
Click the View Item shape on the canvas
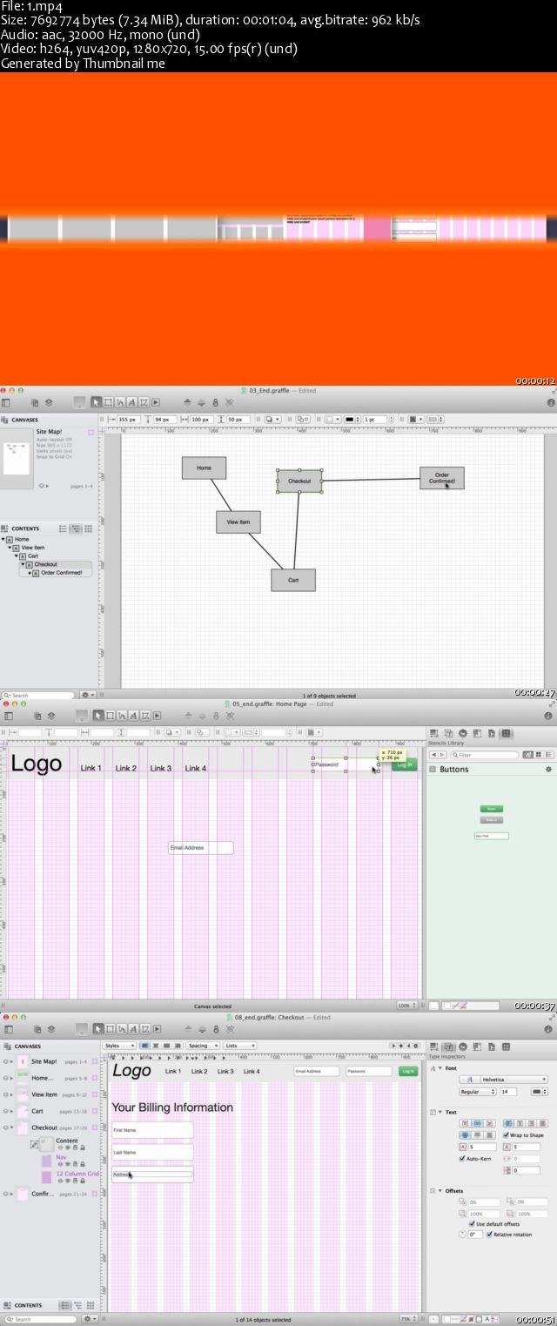tap(238, 522)
